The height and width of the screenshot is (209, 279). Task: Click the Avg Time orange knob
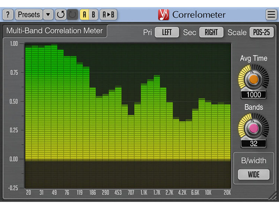click(254, 80)
